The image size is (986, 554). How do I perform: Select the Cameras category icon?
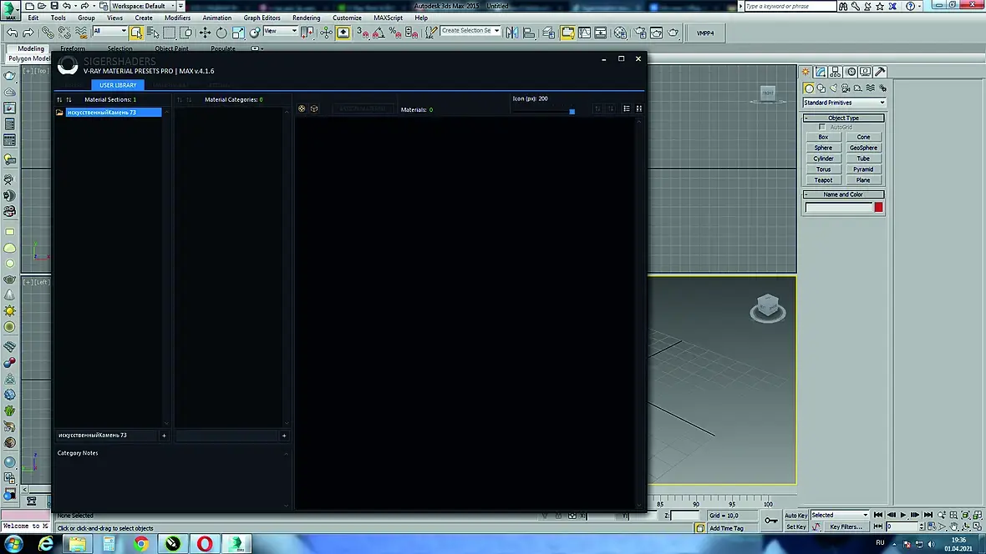[846, 88]
